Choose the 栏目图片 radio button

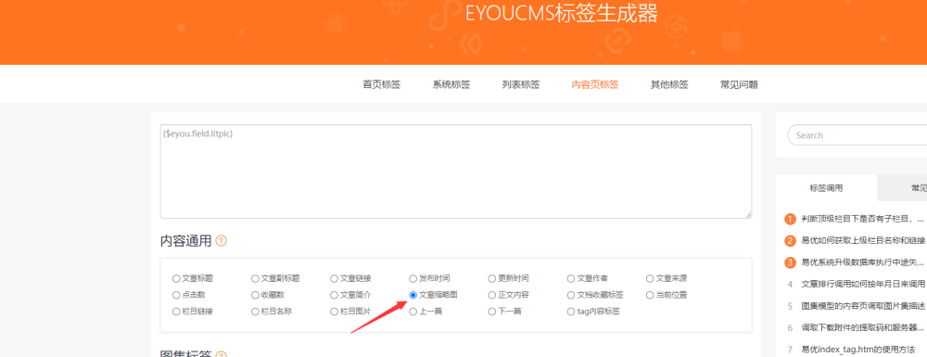click(334, 312)
